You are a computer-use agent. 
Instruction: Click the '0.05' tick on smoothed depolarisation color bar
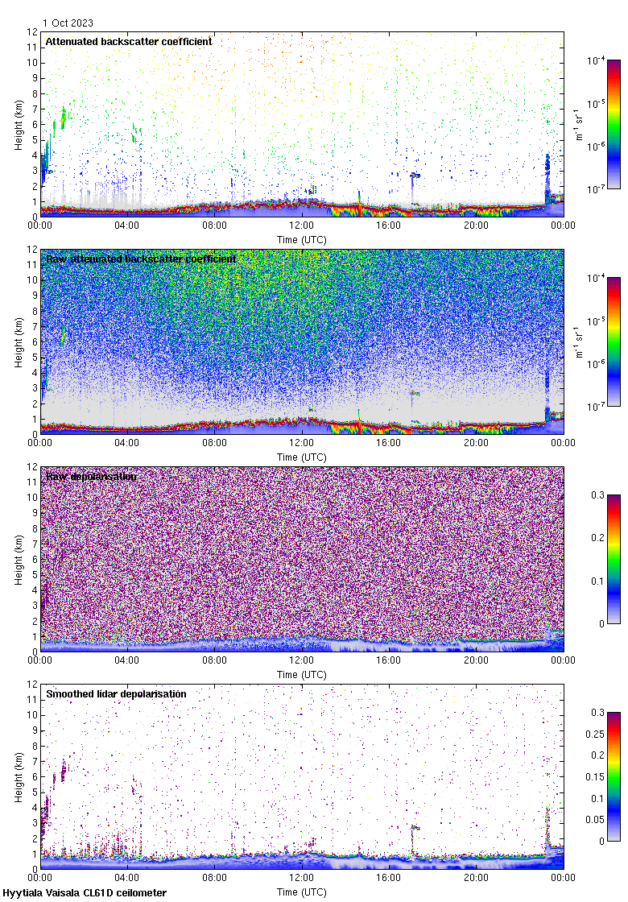tap(595, 820)
